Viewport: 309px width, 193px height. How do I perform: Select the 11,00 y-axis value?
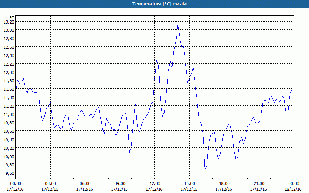[9, 115]
